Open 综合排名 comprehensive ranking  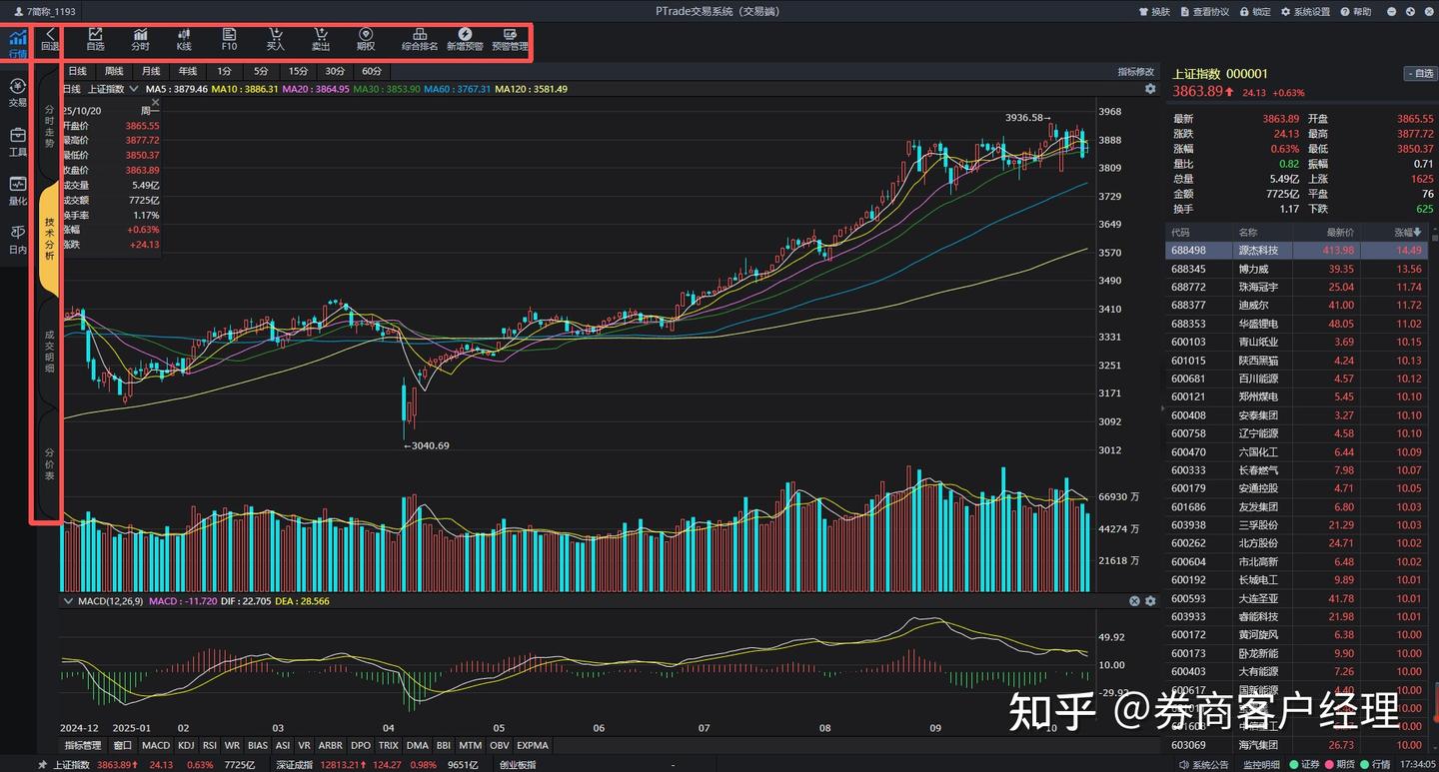click(419, 40)
